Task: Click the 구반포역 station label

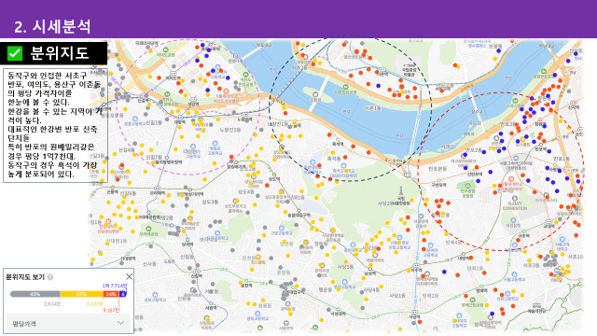Action: coord(438,185)
